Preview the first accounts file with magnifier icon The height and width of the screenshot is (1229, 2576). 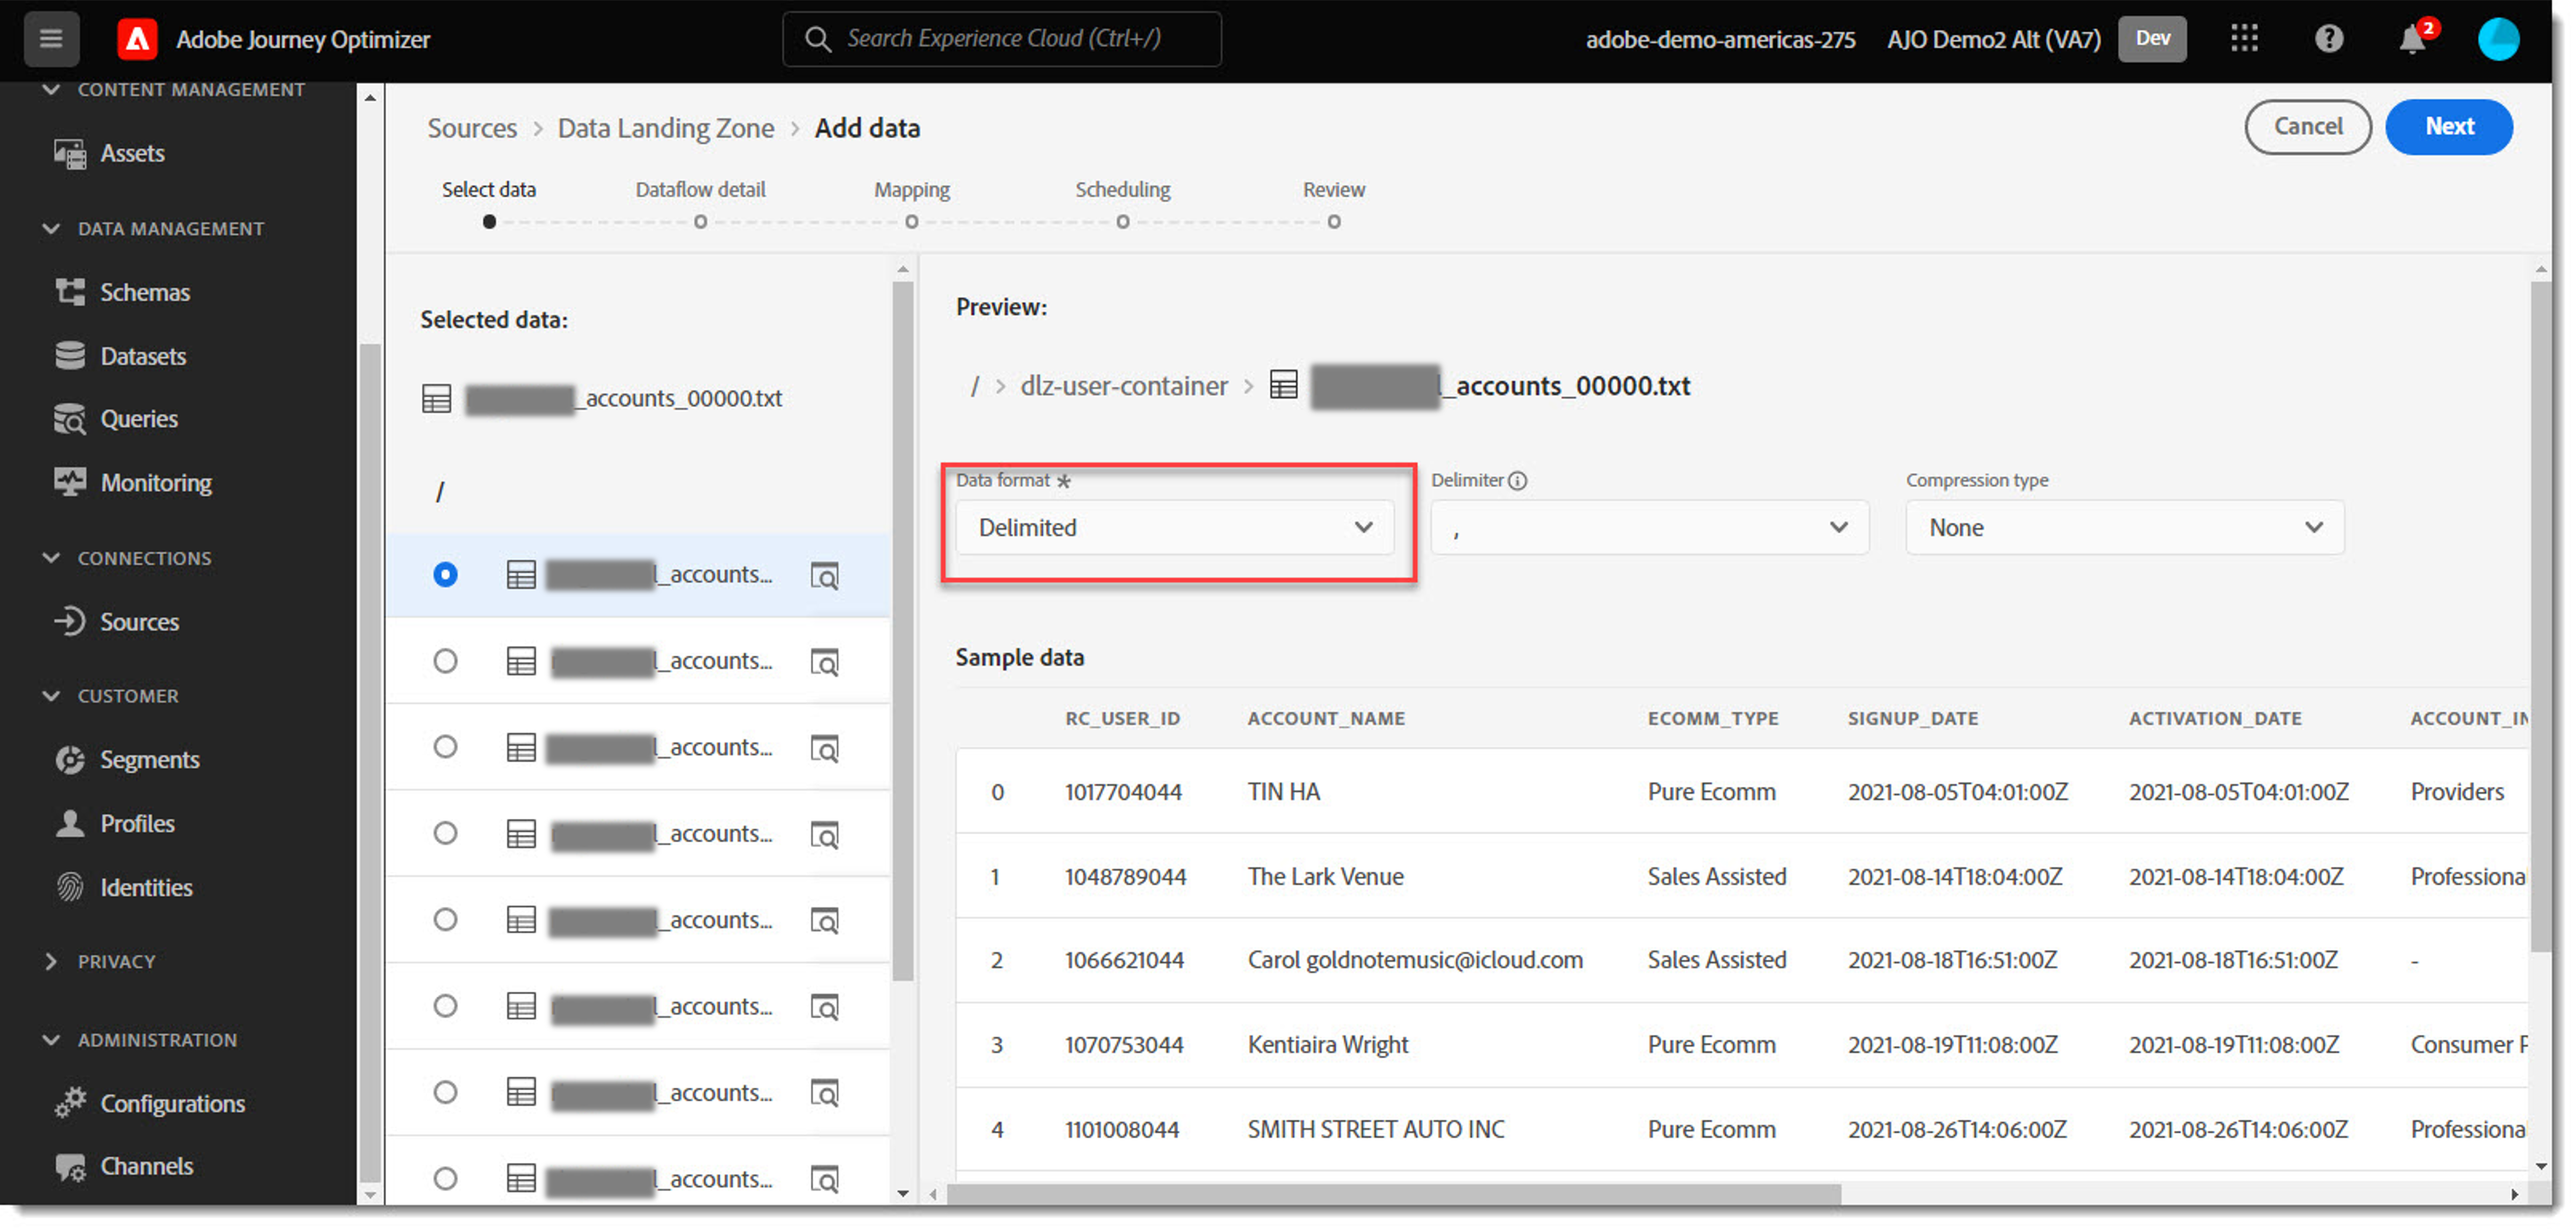[x=824, y=577]
